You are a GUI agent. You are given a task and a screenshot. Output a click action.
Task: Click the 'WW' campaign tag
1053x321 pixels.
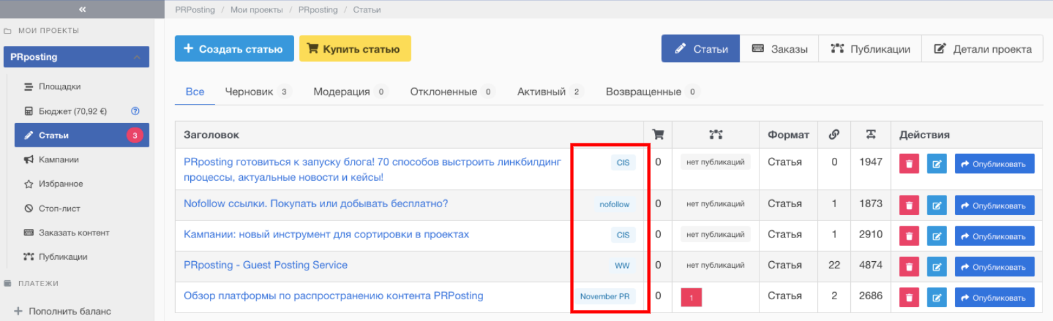[x=622, y=266]
